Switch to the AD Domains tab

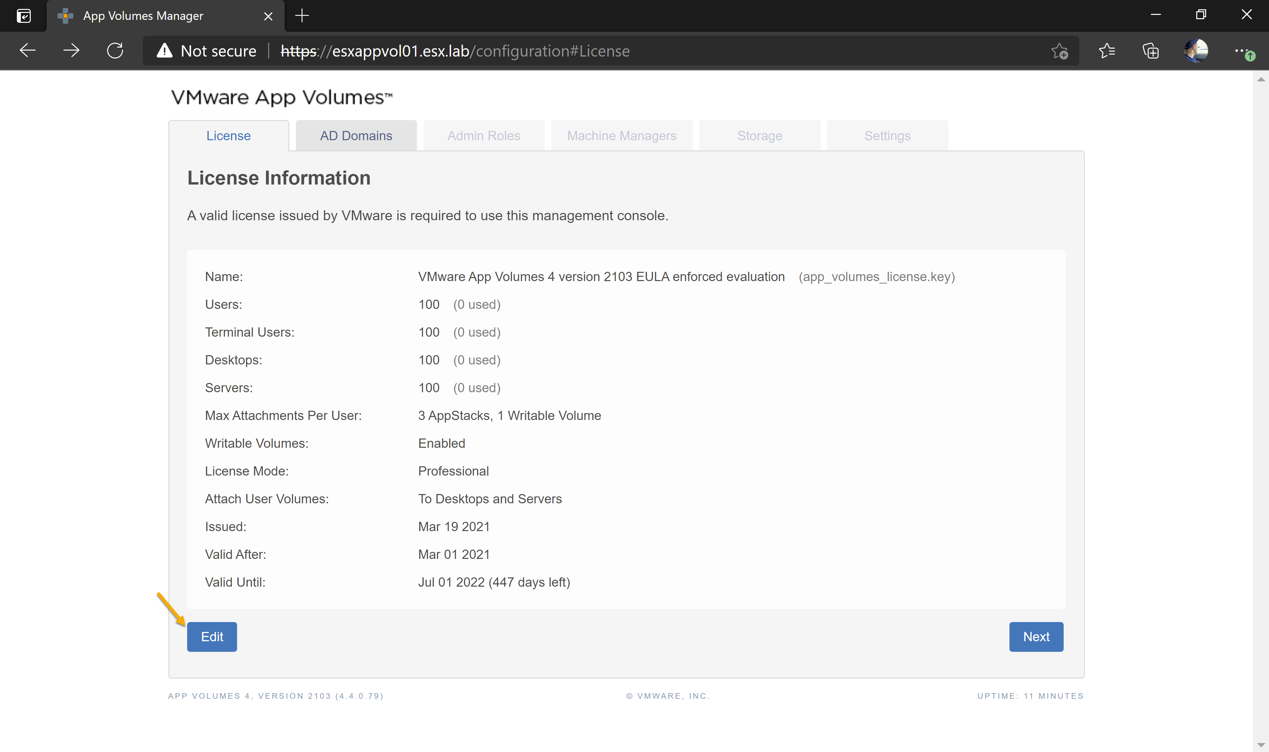356,136
